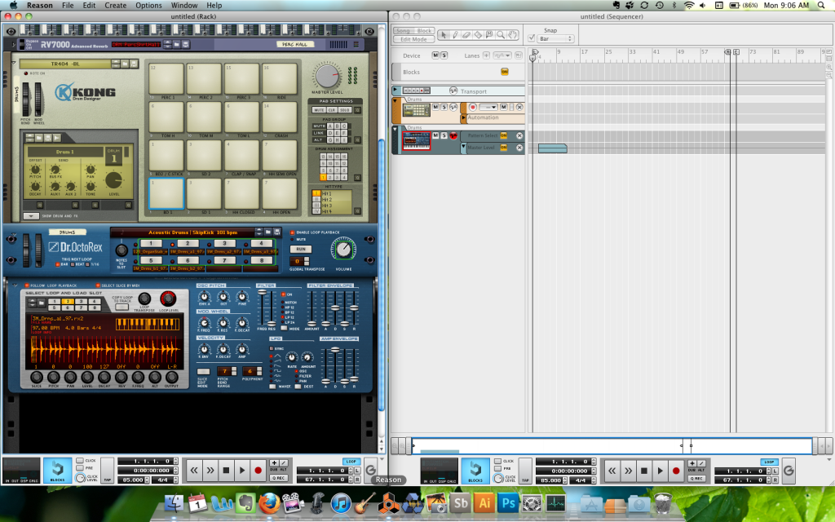Image resolution: width=835 pixels, height=522 pixels.
Task: Select the Arrow selection tool in sequencer
Action: pos(443,35)
